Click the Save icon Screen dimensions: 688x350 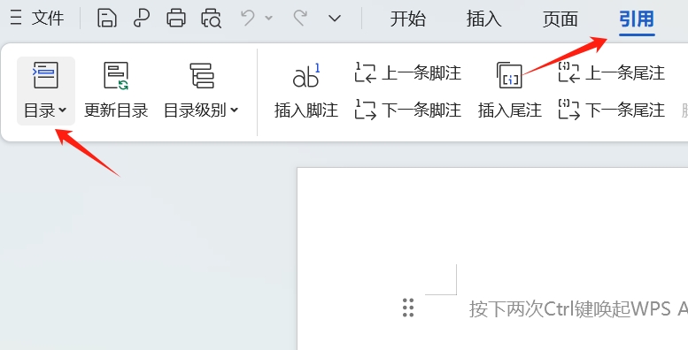(x=106, y=19)
